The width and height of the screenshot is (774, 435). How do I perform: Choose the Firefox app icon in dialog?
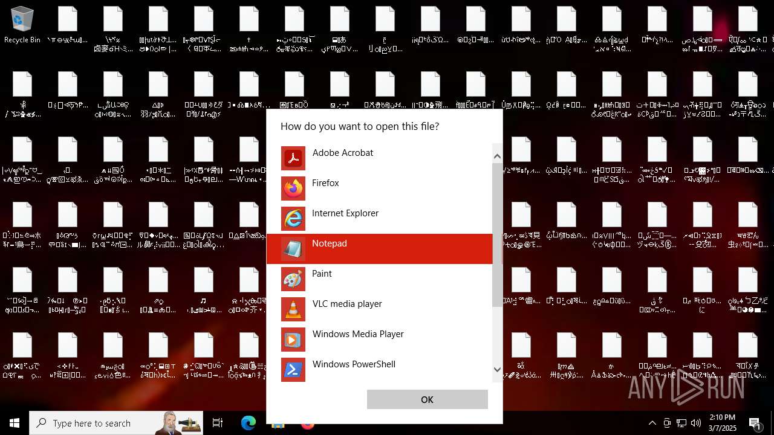click(x=293, y=188)
